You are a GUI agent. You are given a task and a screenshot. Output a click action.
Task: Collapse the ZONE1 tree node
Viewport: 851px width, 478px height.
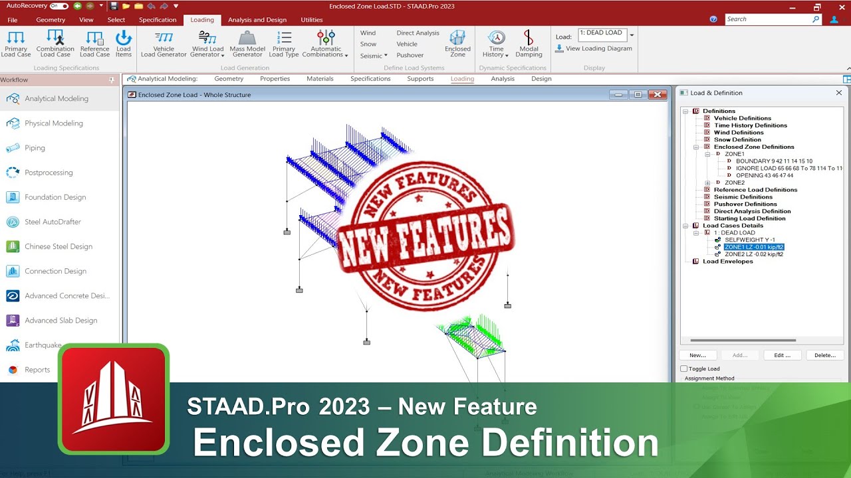tap(707, 154)
